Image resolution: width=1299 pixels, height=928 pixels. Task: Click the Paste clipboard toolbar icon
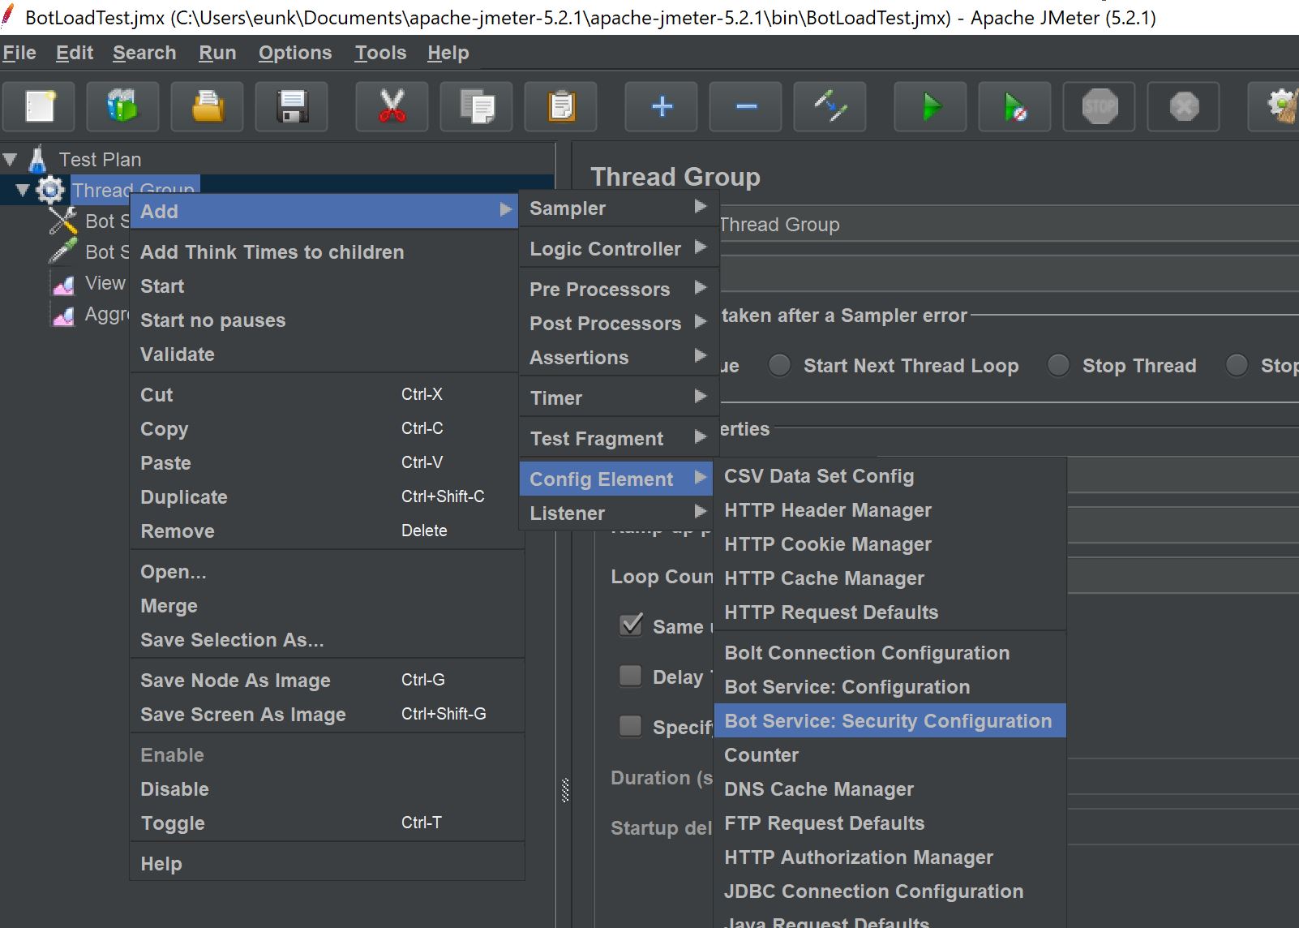[561, 106]
